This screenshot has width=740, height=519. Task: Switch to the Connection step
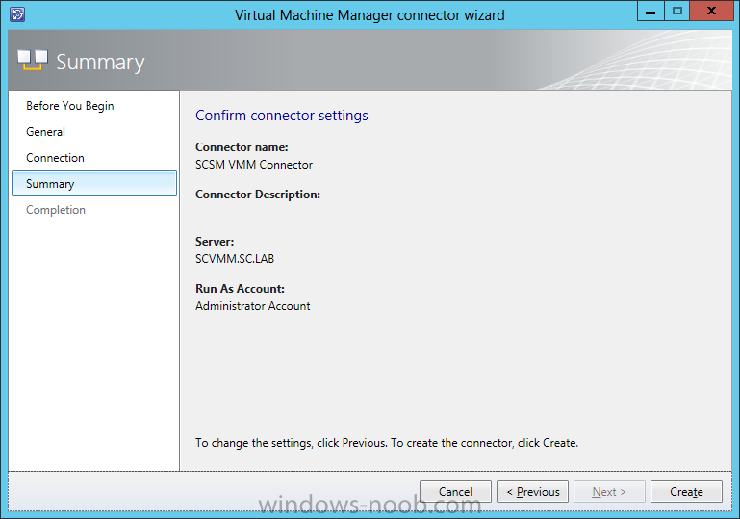(55, 158)
